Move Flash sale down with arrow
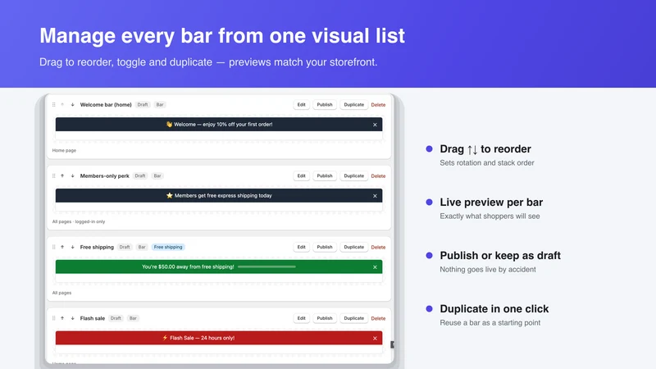Viewport: 656px width, 369px height. pos(72,318)
